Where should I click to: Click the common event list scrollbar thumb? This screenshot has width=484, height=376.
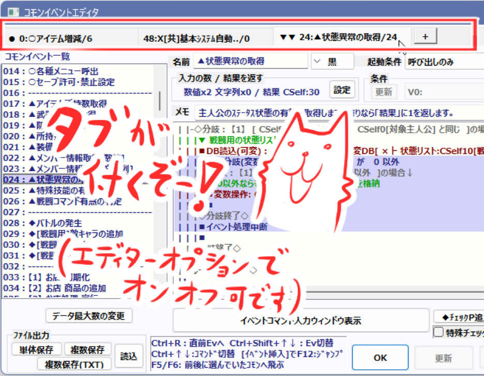(x=160, y=101)
